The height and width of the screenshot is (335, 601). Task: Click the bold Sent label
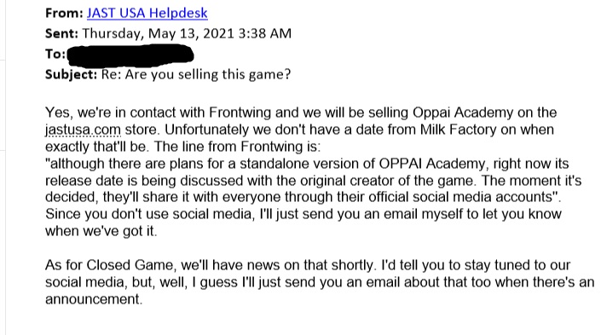61,33
